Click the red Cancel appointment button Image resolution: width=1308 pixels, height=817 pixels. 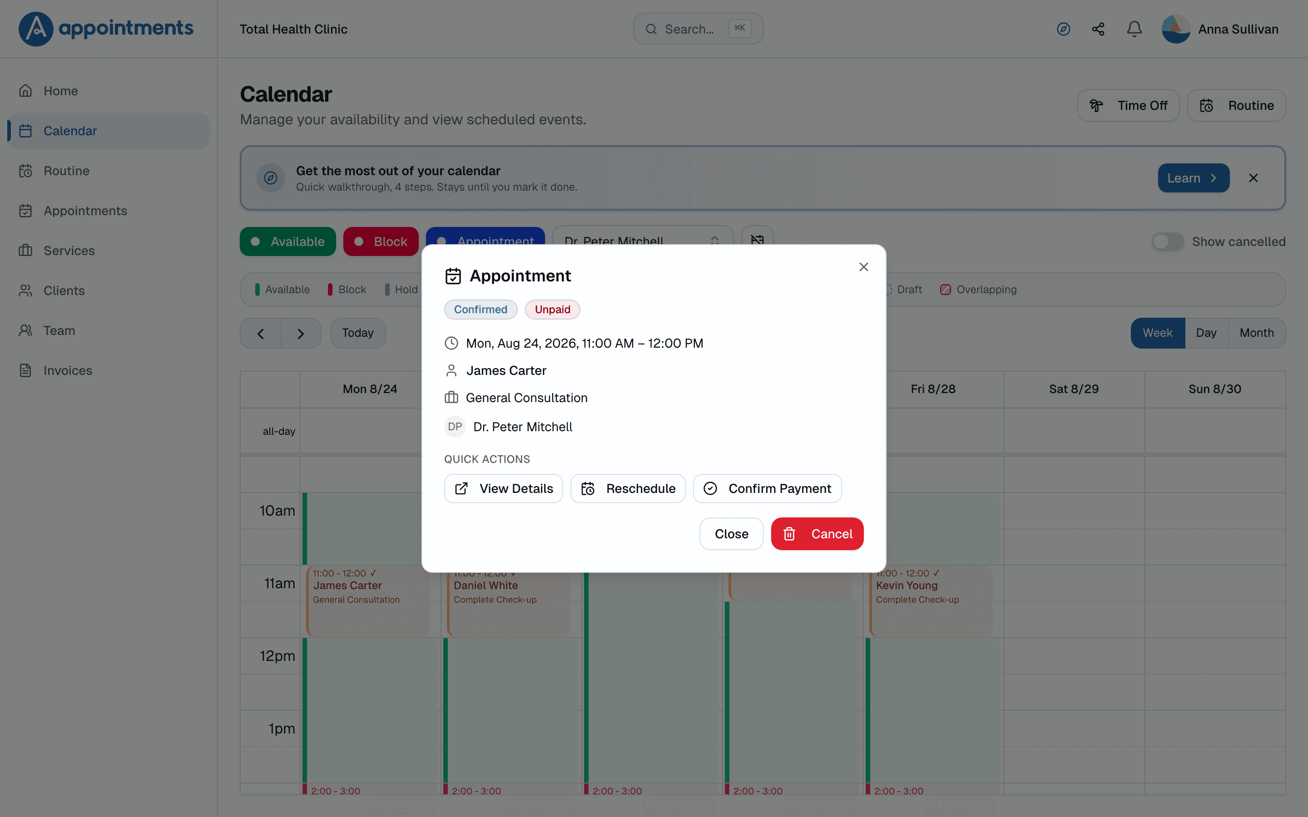(817, 534)
